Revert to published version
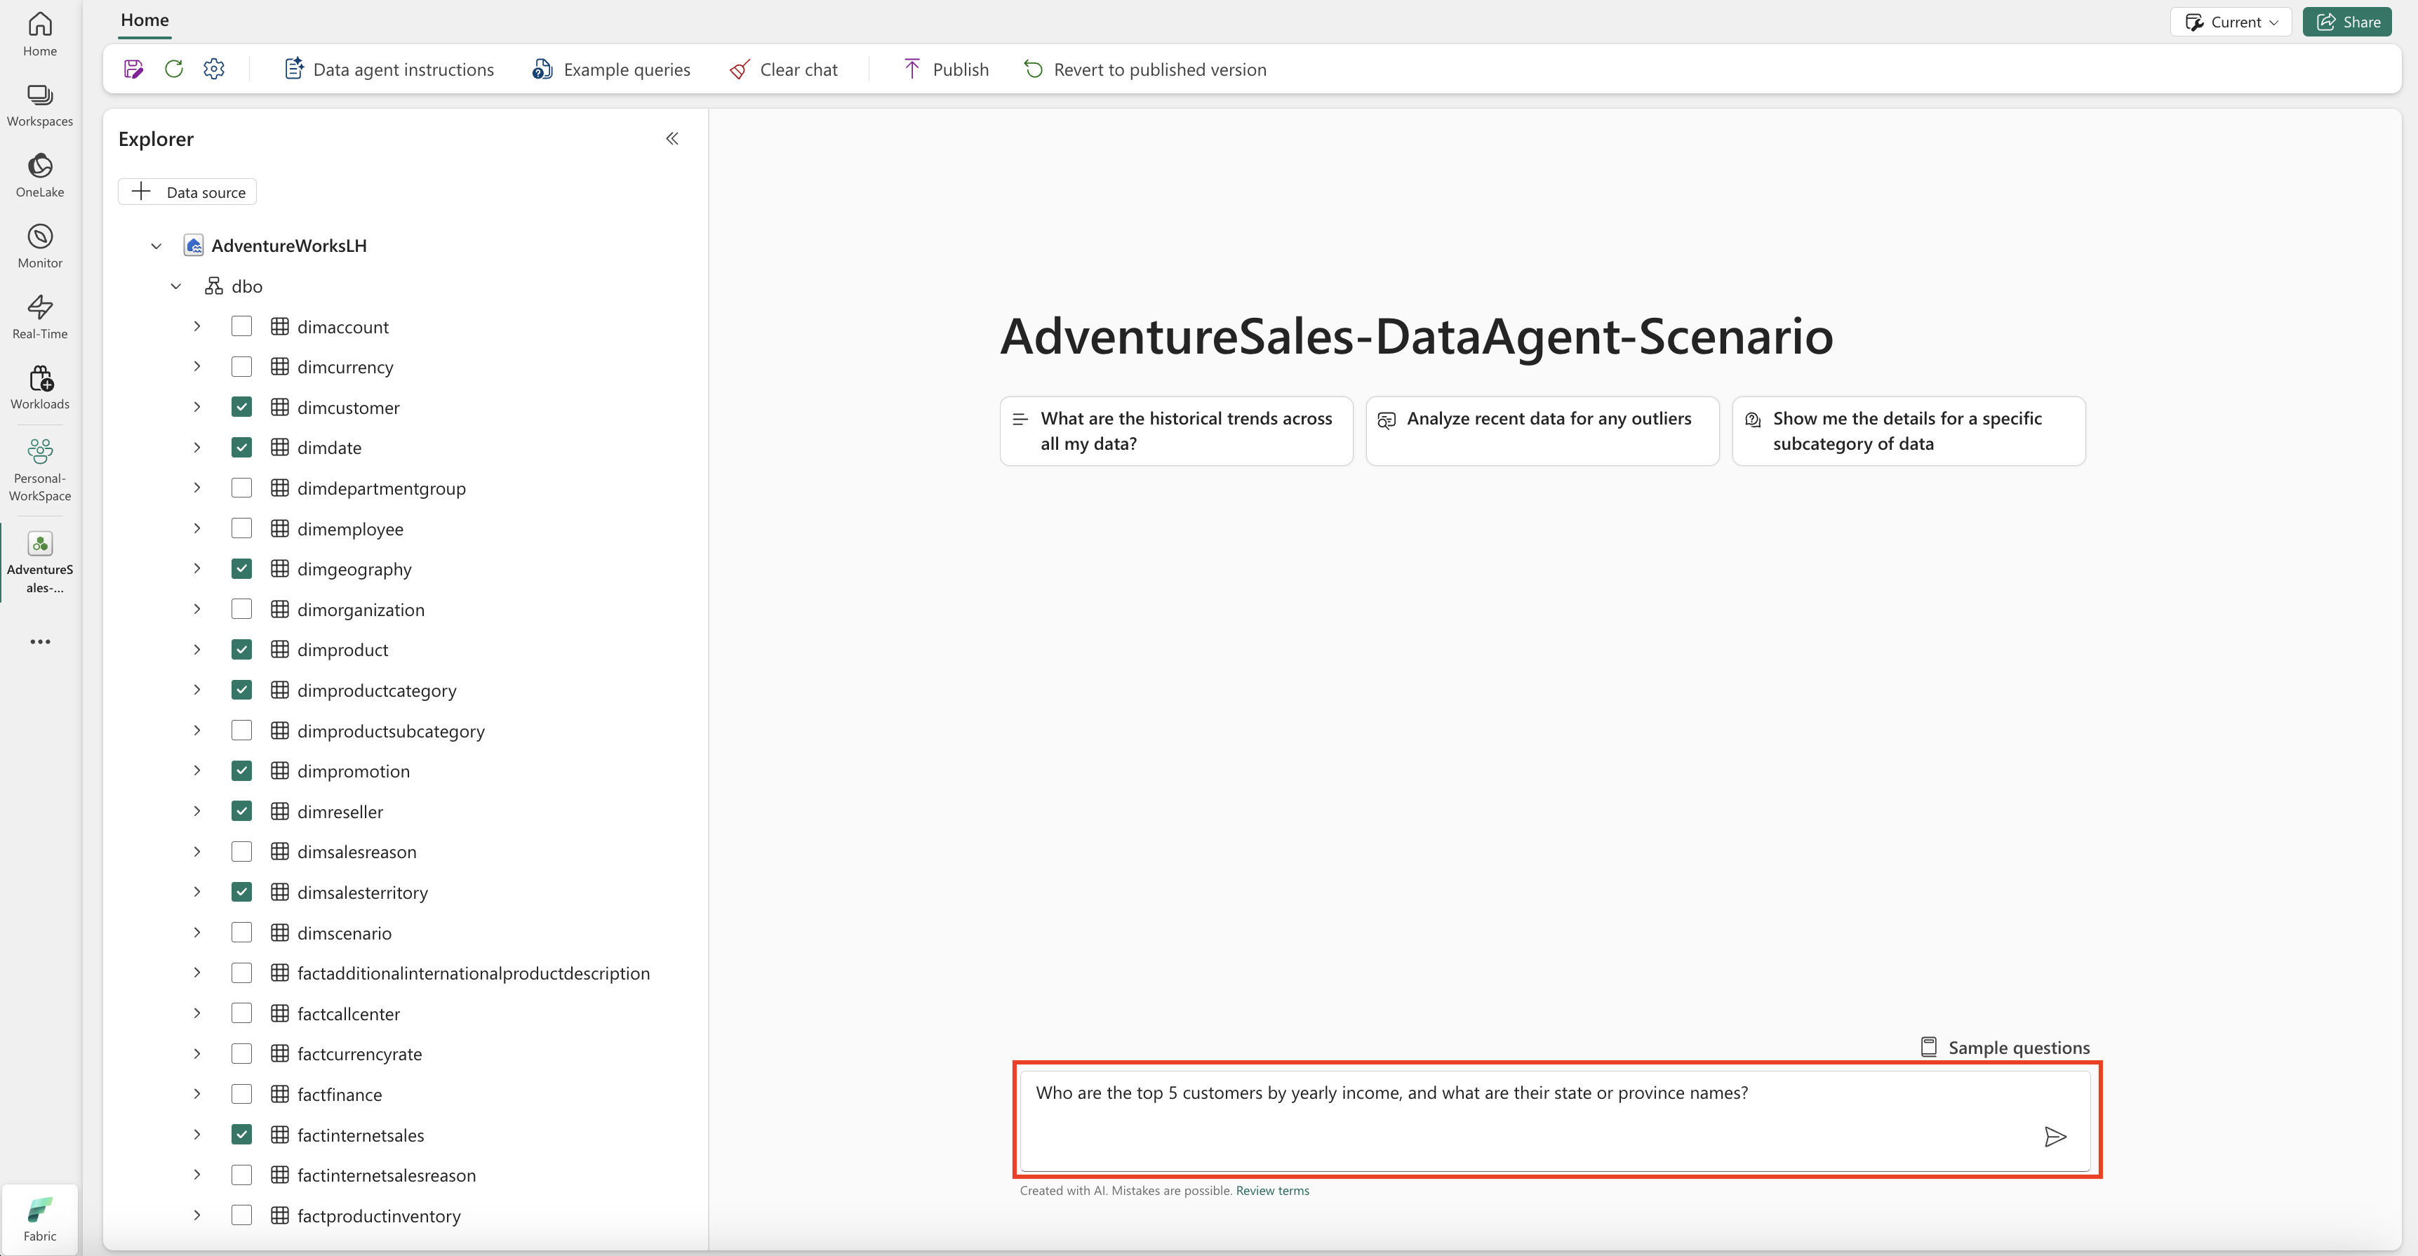This screenshot has height=1256, width=2418. [1145, 69]
